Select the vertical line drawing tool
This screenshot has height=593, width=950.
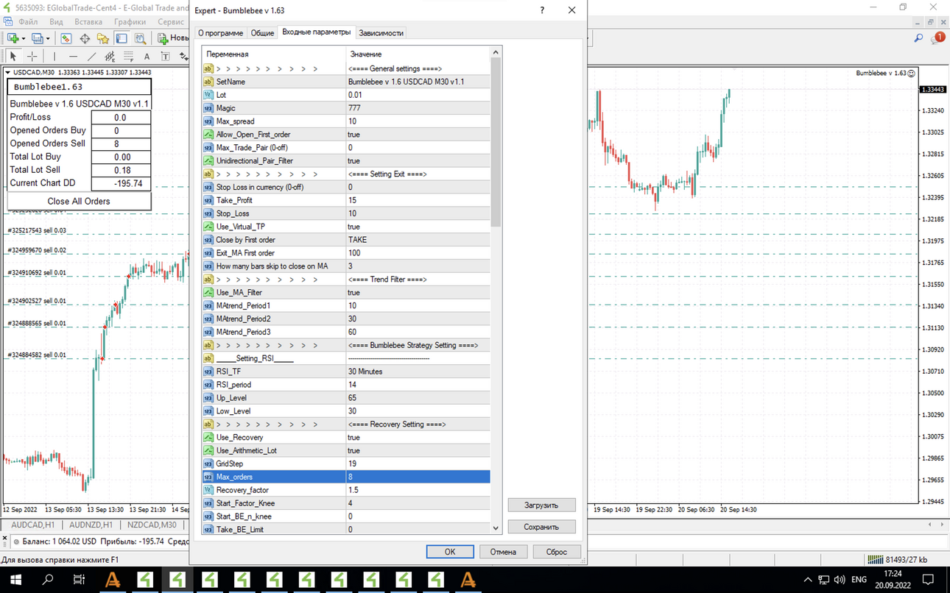coord(54,56)
